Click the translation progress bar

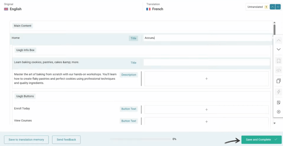(140, 139)
